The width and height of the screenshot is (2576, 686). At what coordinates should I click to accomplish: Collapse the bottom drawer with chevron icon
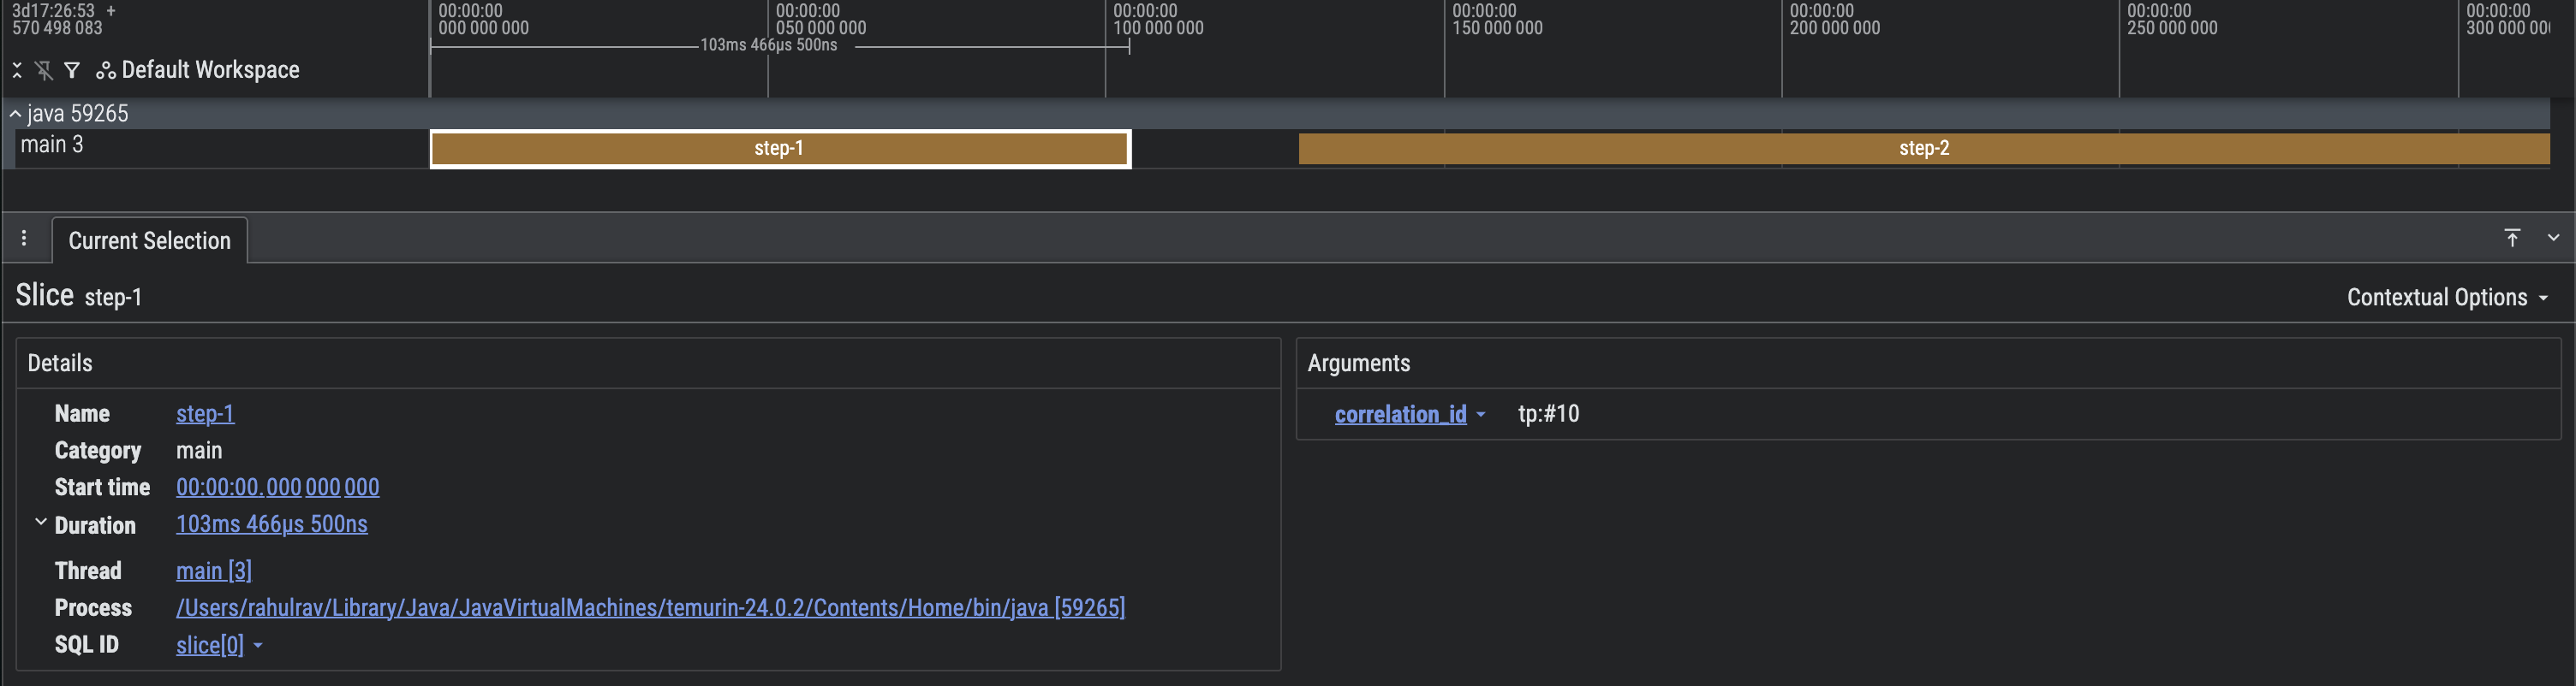click(2553, 238)
